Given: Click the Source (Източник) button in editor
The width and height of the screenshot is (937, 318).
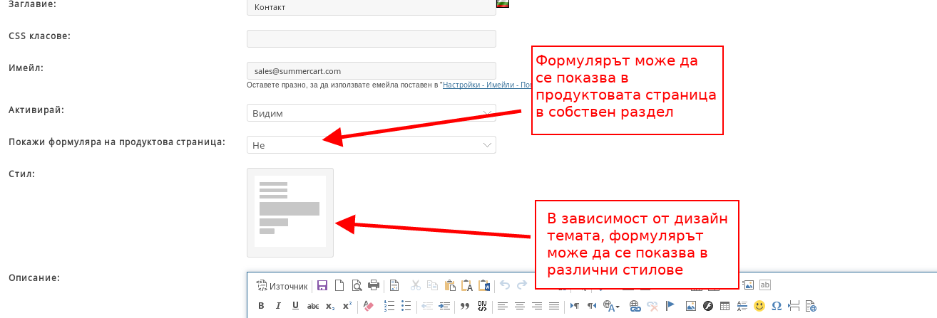Looking at the screenshot, I should (282, 286).
